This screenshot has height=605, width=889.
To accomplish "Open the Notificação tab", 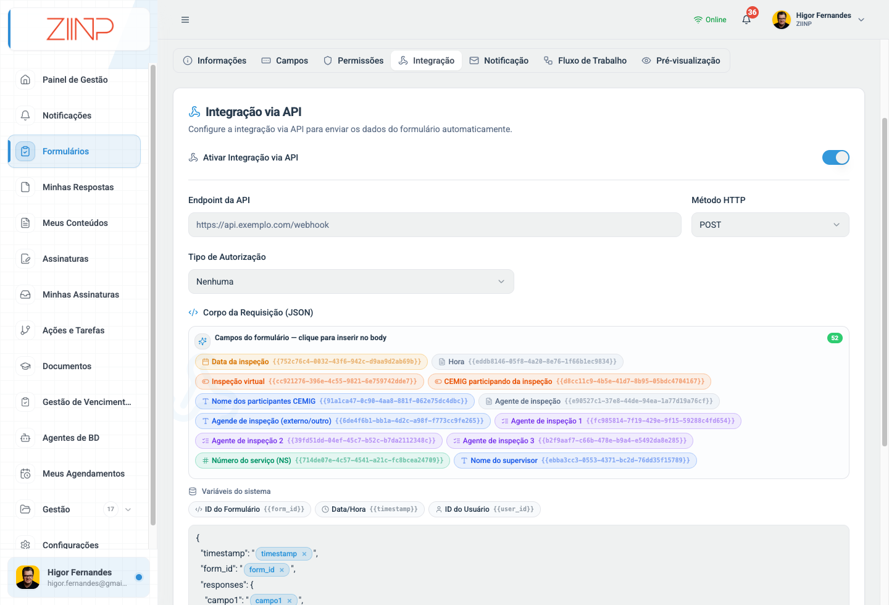I will (x=499, y=60).
